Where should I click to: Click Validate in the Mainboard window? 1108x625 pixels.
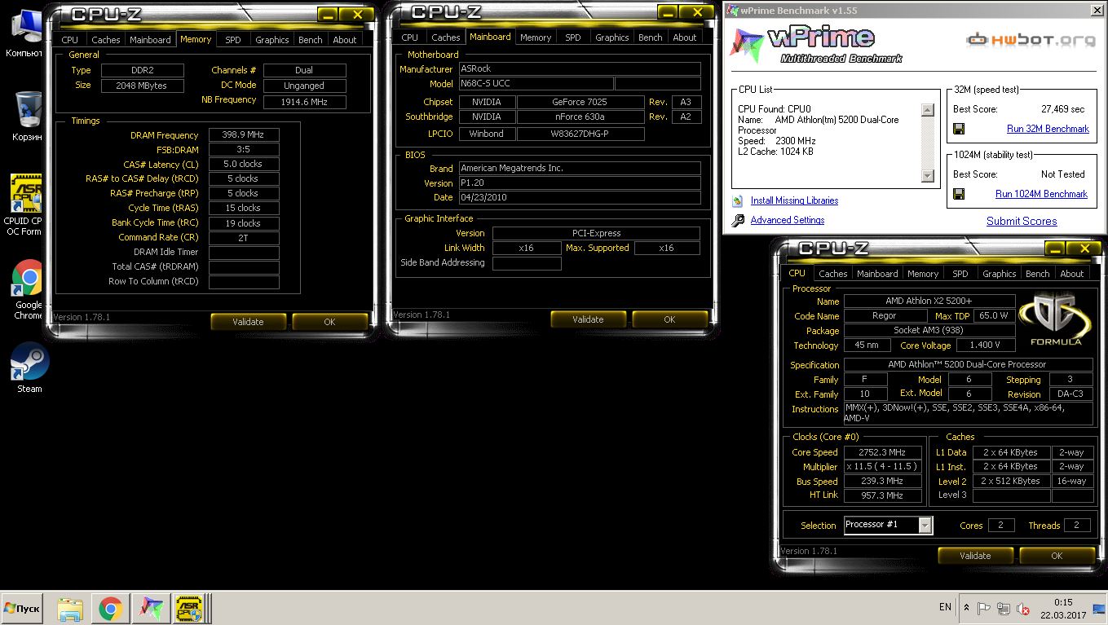(x=588, y=319)
